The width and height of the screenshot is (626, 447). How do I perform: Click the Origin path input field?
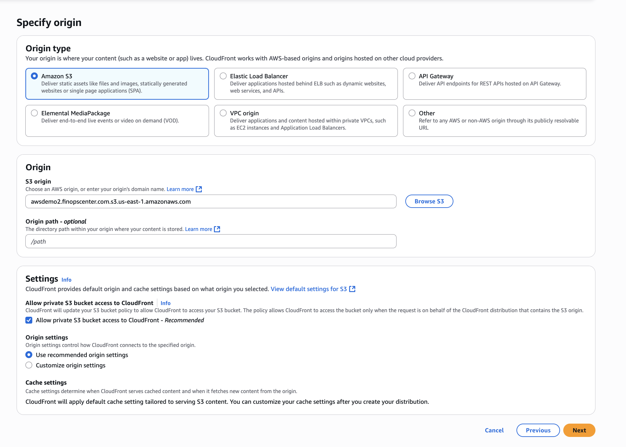click(x=211, y=241)
